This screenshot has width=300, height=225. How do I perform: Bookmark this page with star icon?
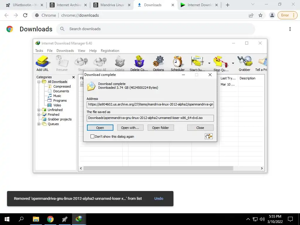point(260,15)
